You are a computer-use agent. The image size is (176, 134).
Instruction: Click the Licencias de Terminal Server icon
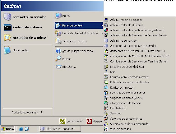tap(106, 93)
